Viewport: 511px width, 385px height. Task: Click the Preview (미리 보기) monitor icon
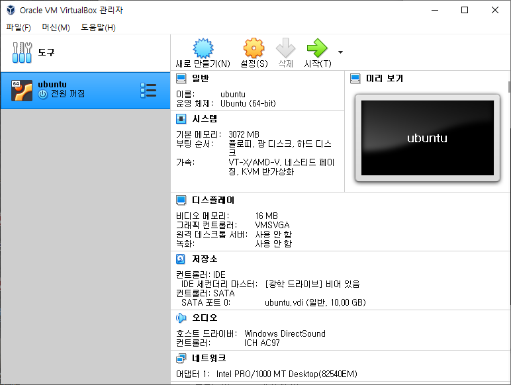355,79
